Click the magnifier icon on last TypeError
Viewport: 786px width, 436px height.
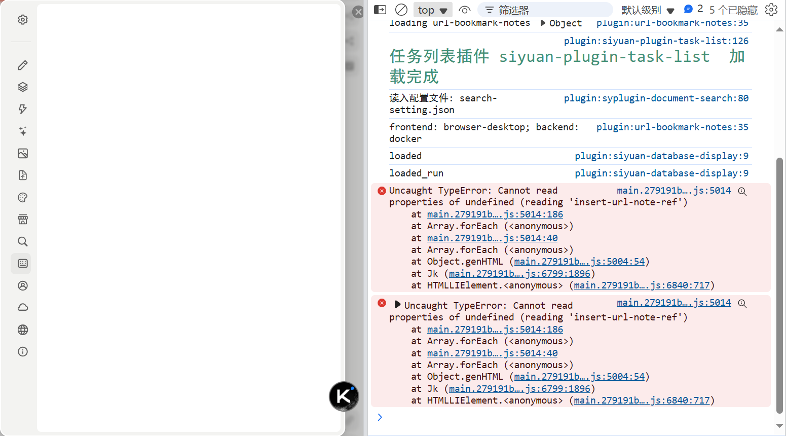click(742, 303)
